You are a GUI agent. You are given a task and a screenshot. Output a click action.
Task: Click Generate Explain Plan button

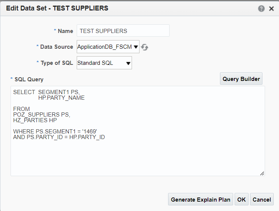tap(200, 199)
